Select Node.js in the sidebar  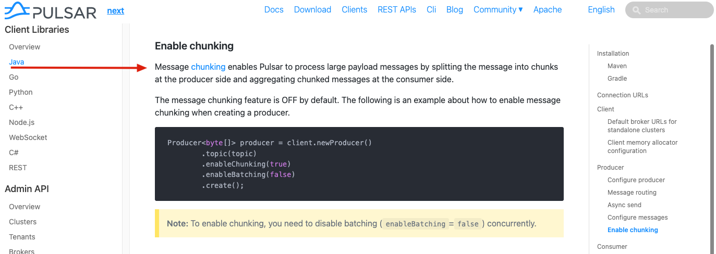22,122
